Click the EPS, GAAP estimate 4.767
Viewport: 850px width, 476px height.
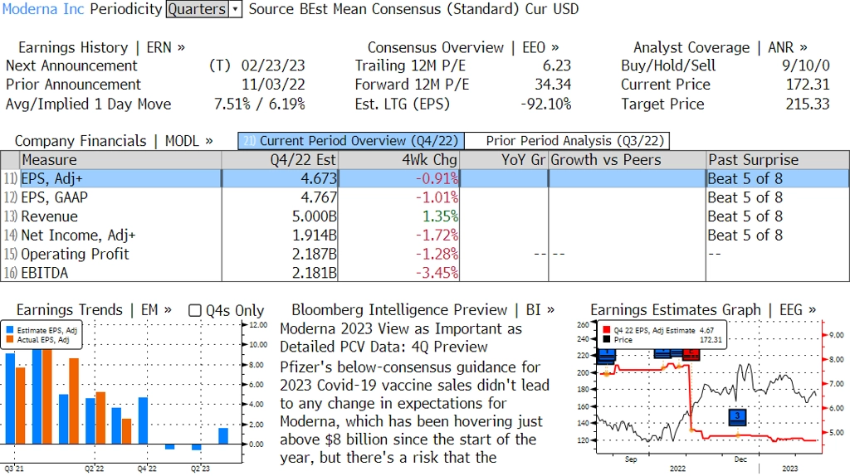tap(319, 197)
